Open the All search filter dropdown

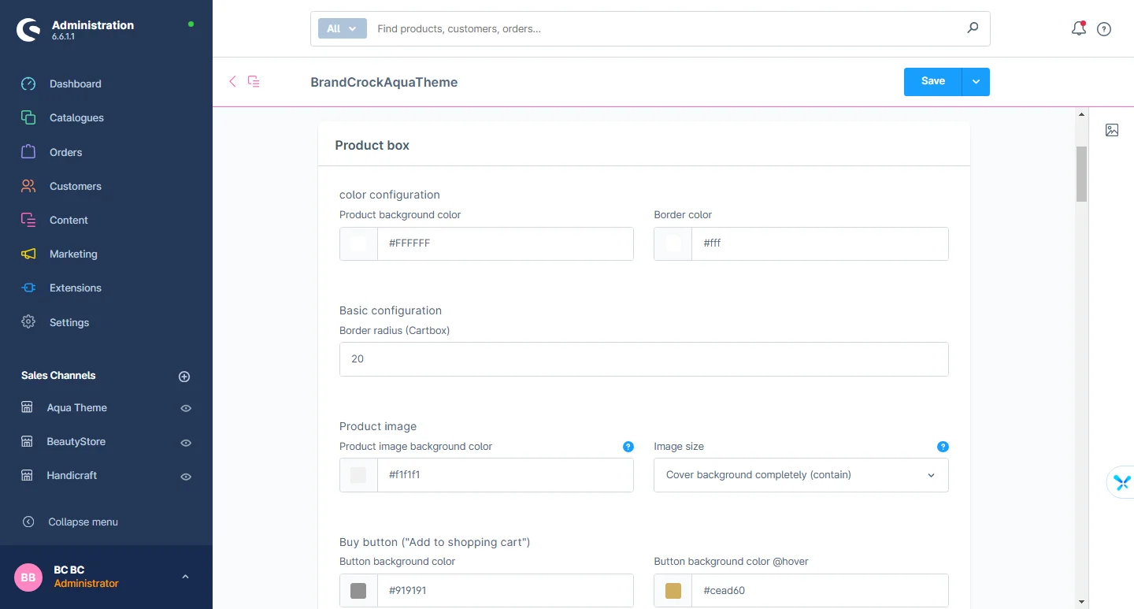[342, 28]
